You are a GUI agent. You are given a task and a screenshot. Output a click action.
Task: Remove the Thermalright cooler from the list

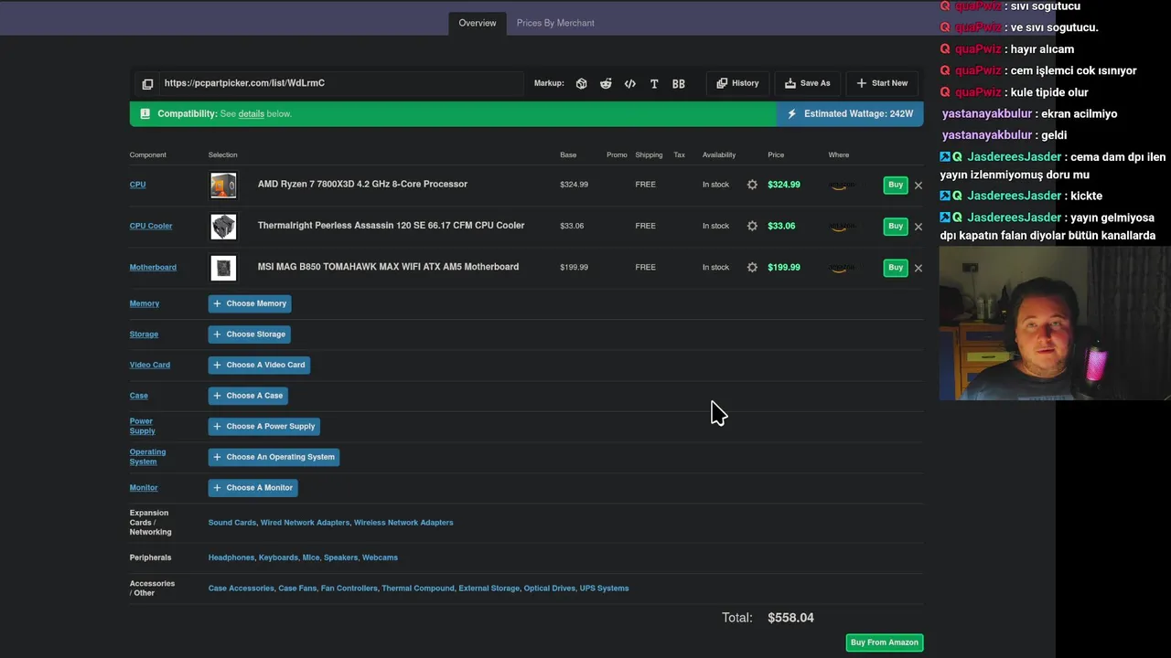pos(919,227)
